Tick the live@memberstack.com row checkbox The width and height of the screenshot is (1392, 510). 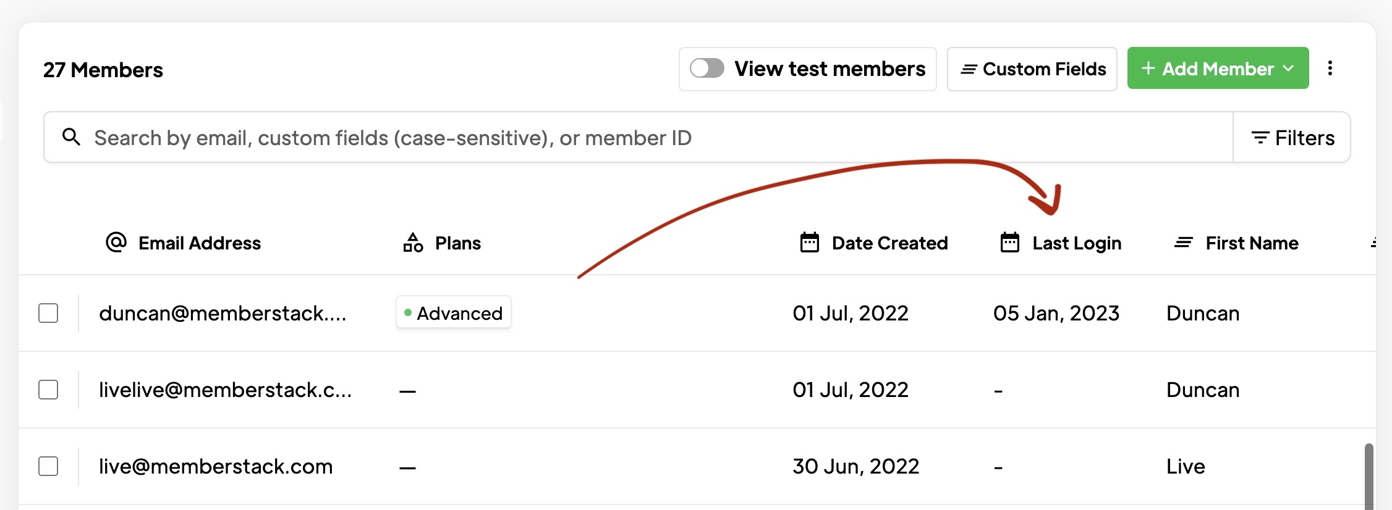pos(48,466)
